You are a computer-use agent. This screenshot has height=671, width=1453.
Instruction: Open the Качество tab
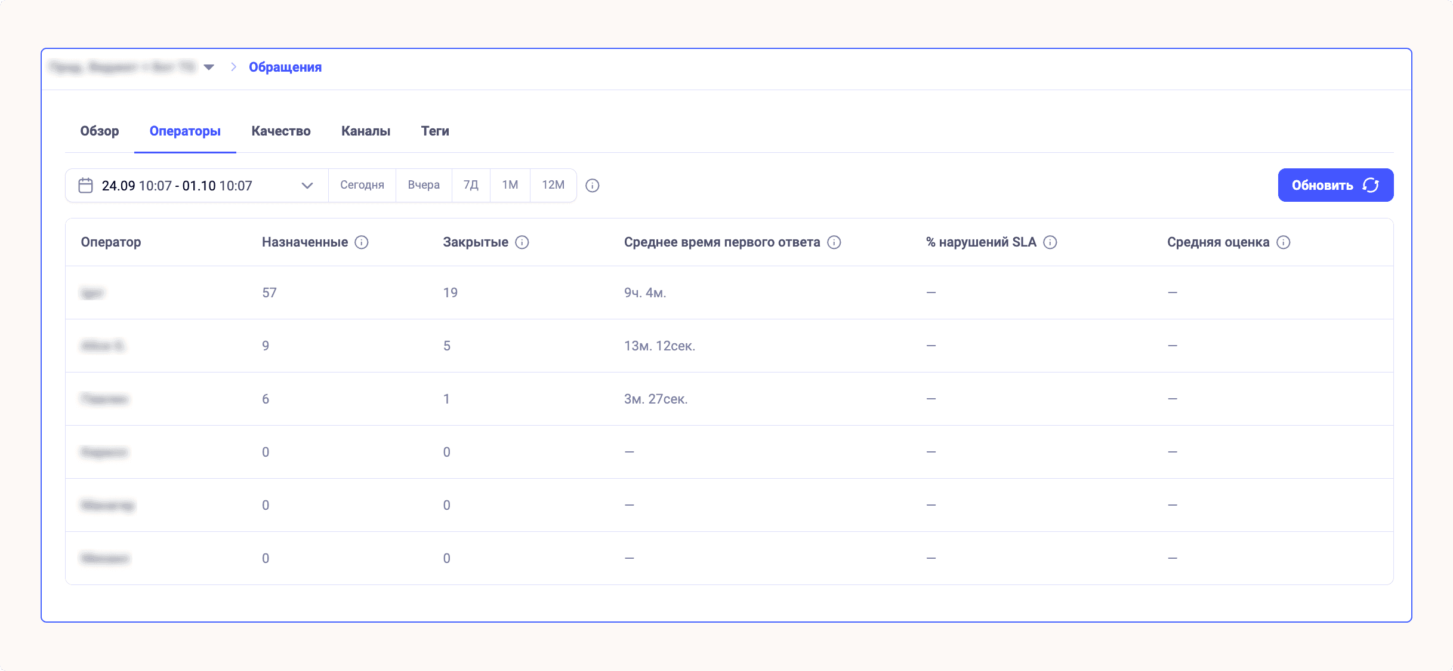(281, 131)
